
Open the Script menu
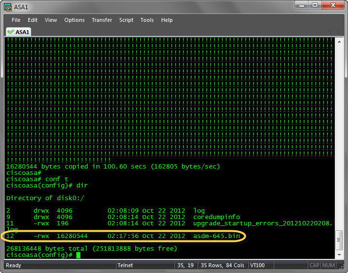pos(126,20)
